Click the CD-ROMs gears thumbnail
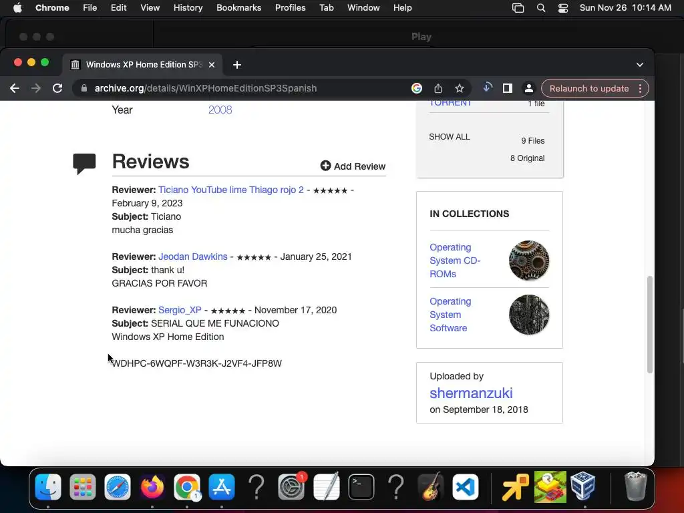The width and height of the screenshot is (684, 513). click(529, 261)
